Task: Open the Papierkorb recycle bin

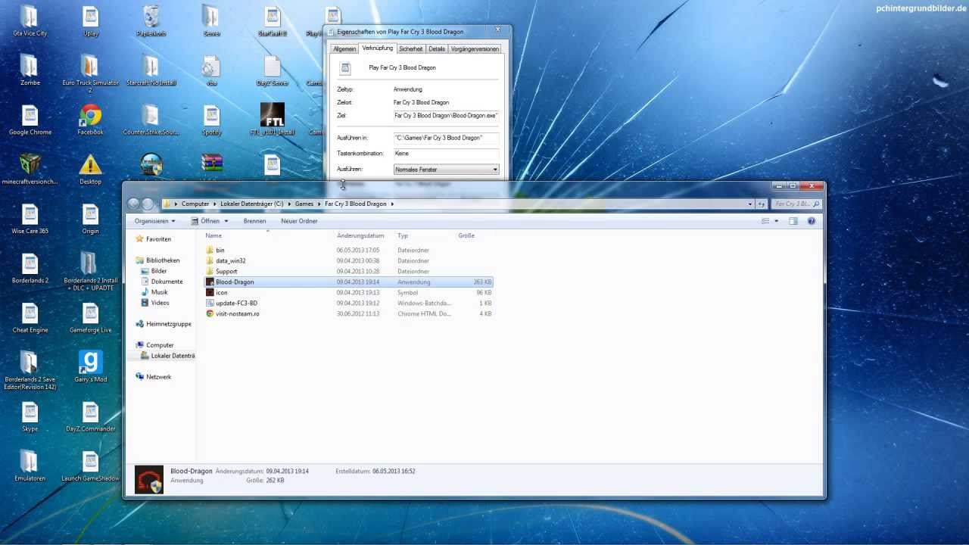Action: pos(151,21)
